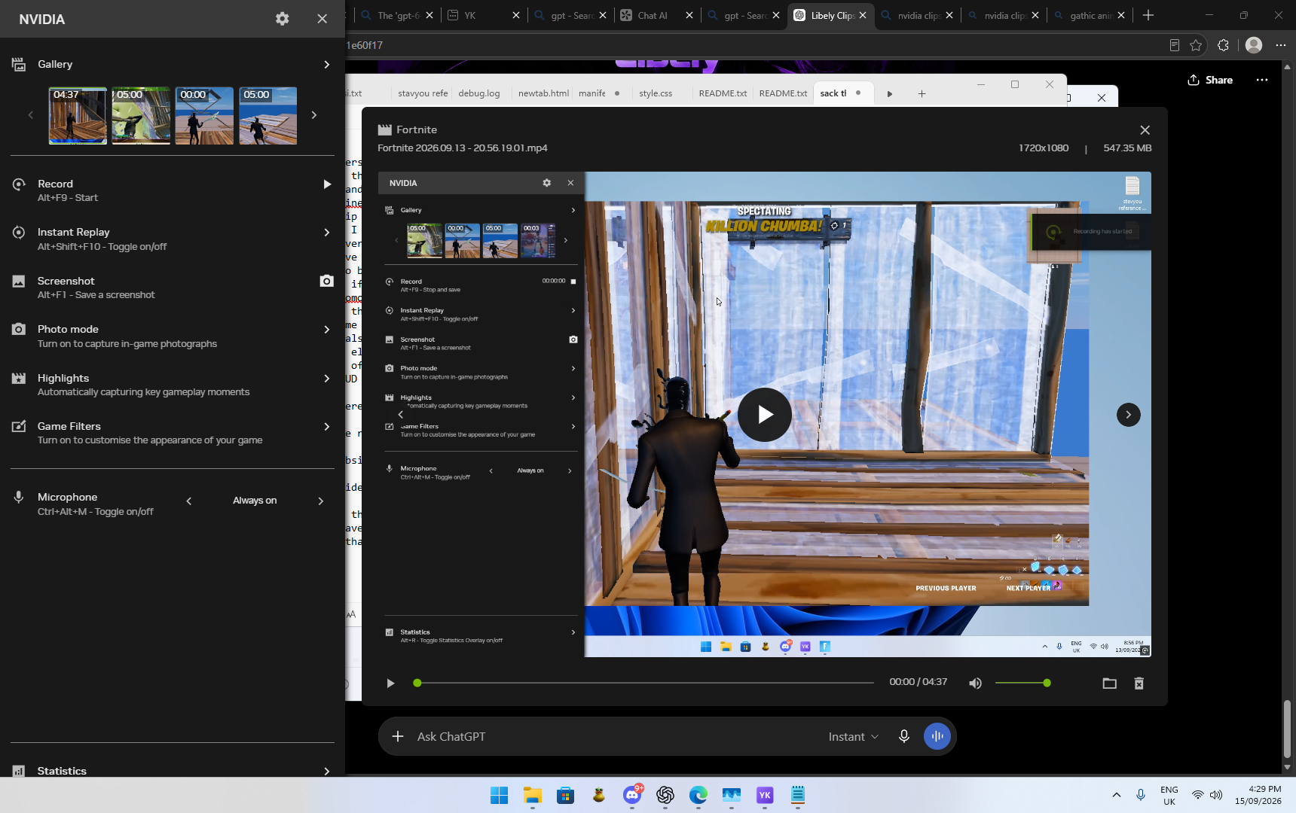Expand Game Filters options
Image resolution: width=1296 pixels, height=813 pixels.
326,427
